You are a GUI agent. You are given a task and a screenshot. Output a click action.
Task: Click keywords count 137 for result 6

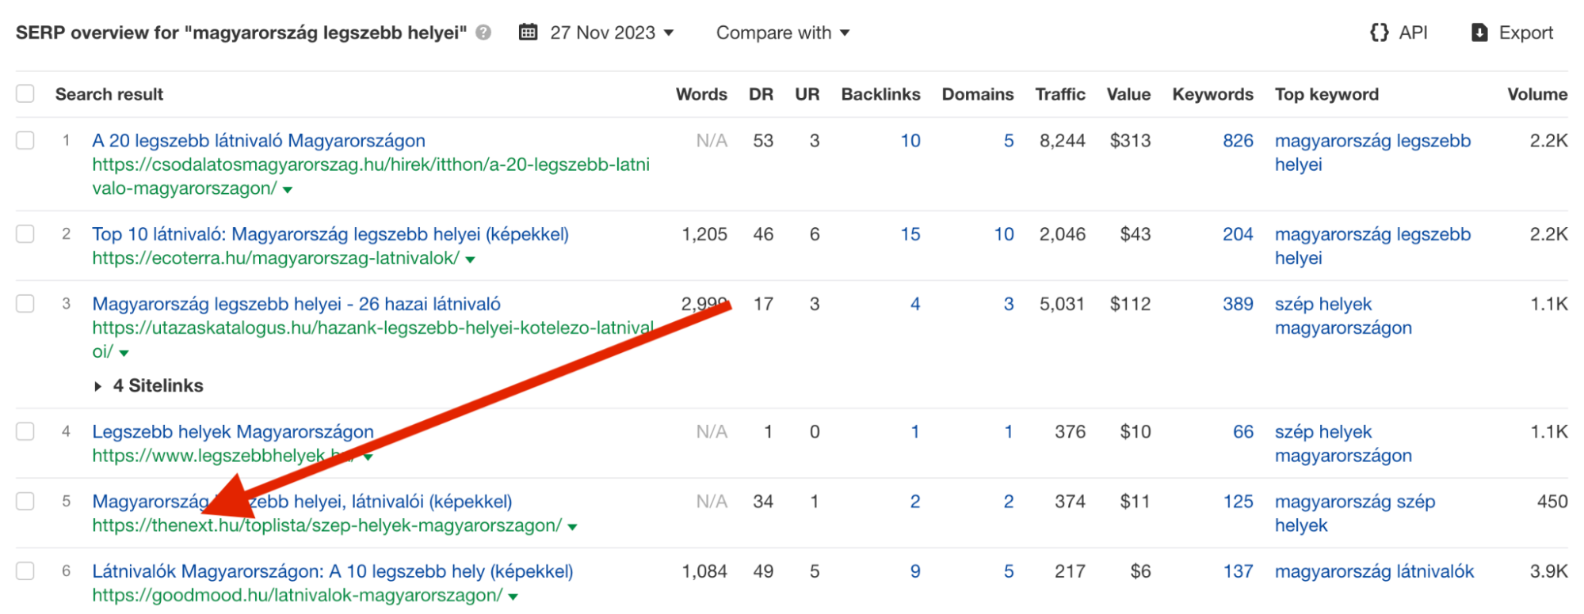(1238, 570)
